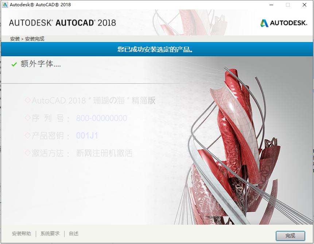Open the 自述 readme link

pos(73,233)
